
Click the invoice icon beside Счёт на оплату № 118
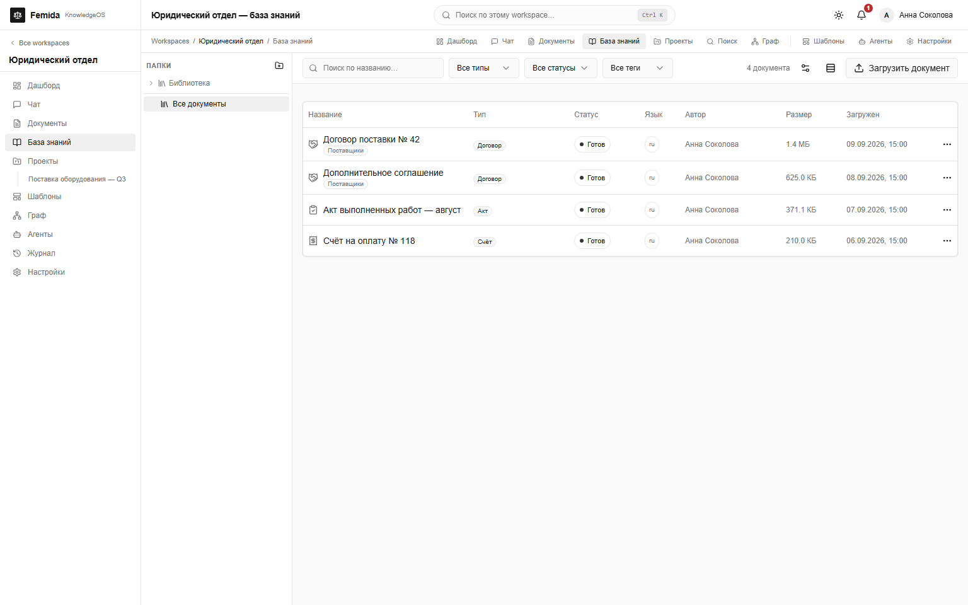[313, 241]
